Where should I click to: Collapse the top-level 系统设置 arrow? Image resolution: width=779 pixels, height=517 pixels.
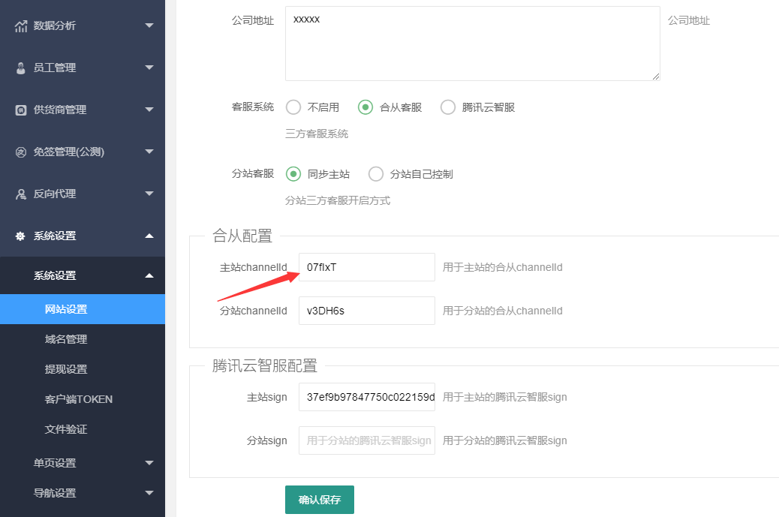coord(149,236)
